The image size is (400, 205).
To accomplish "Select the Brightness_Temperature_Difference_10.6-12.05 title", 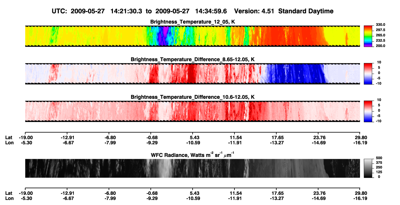I will tap(193, 97).
